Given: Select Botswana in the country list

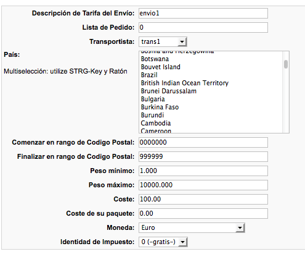Looking at the screenshot, I should click(211, 59).
